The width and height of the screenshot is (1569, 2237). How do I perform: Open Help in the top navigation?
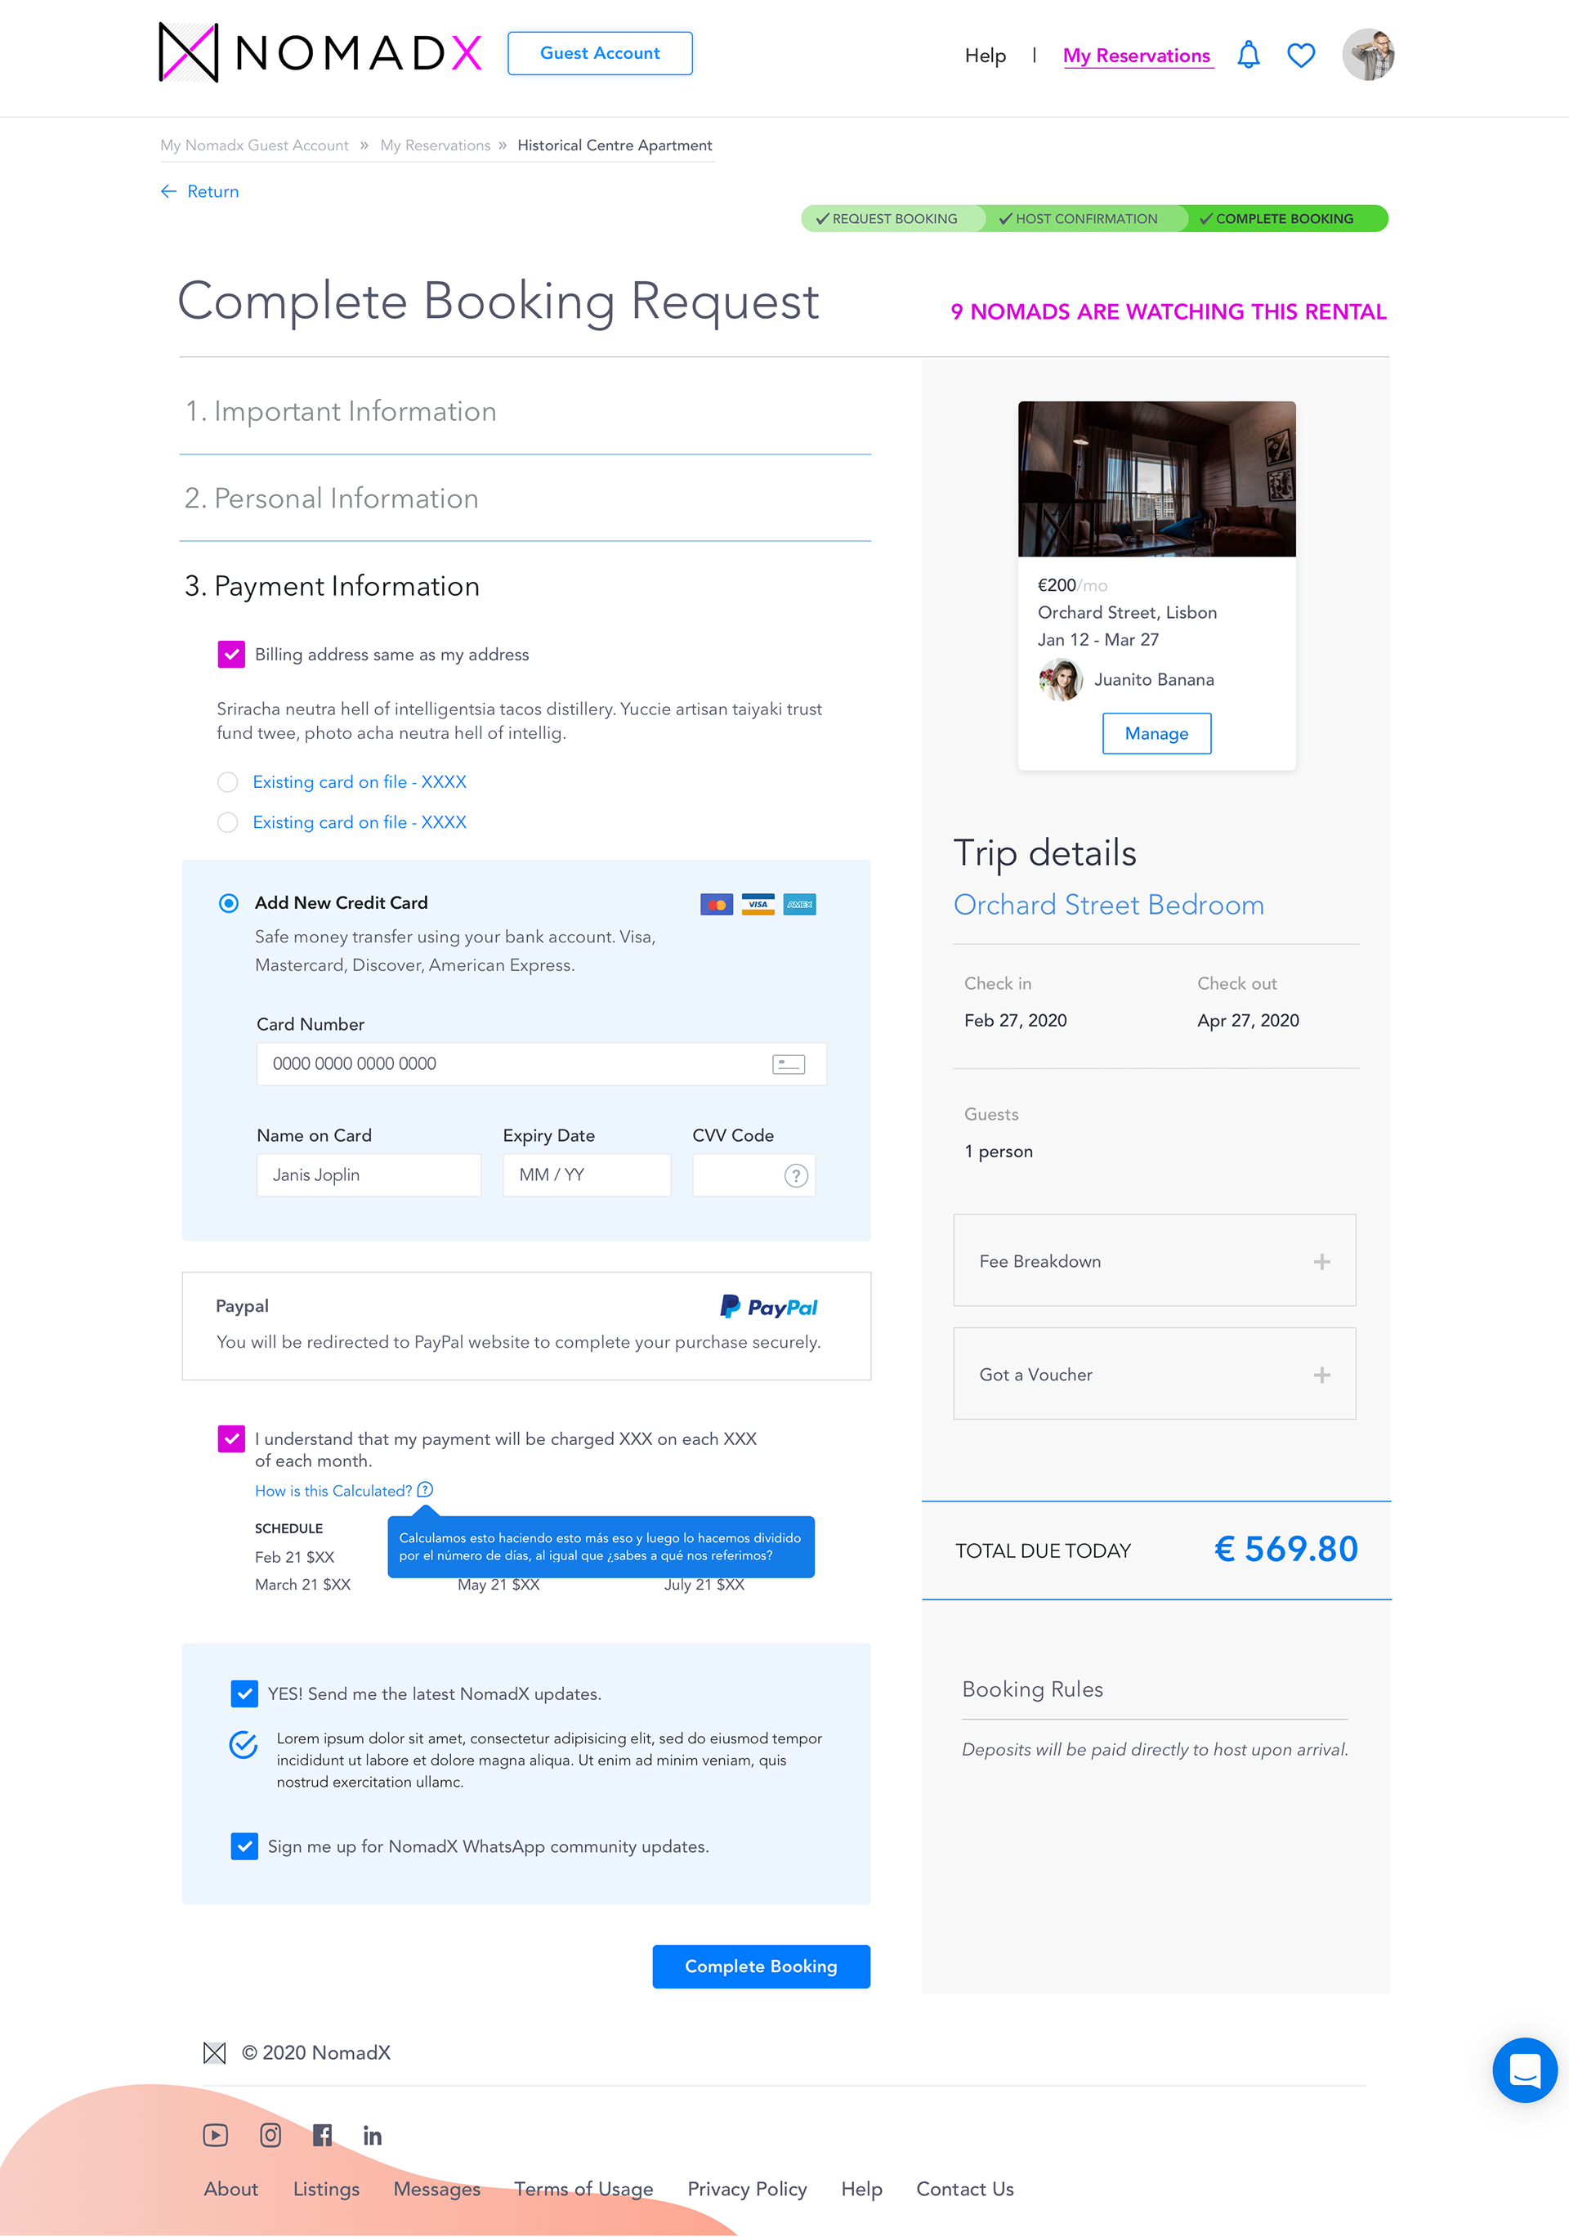[985, 56]
